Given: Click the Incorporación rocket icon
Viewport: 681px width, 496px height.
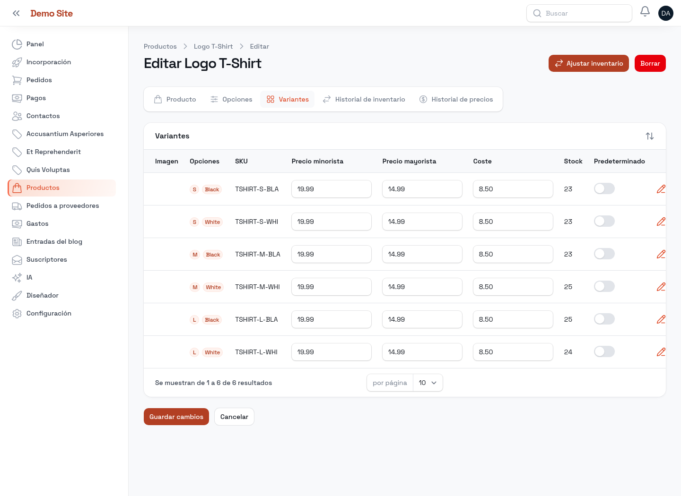Looking at the screenshot, I should 17,62.
